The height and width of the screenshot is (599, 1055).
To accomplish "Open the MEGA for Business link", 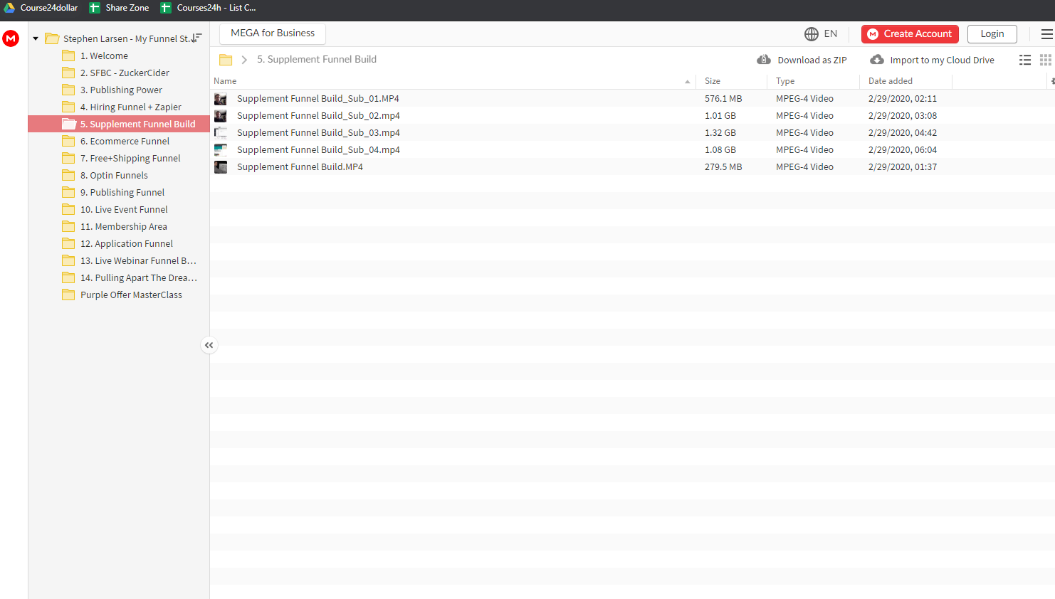I will pyautogui.click(x=273, y=33).
